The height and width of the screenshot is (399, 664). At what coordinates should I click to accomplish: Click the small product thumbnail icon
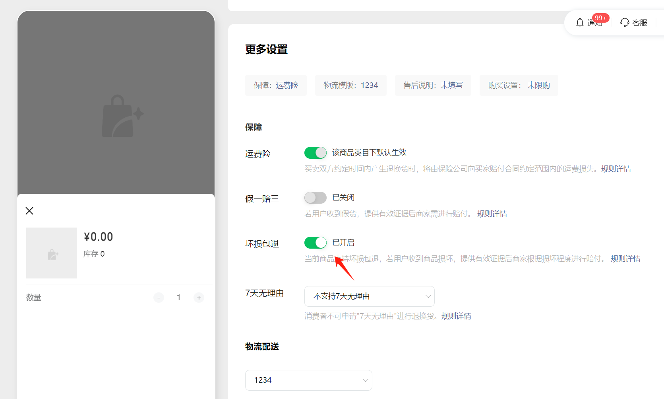51,253
